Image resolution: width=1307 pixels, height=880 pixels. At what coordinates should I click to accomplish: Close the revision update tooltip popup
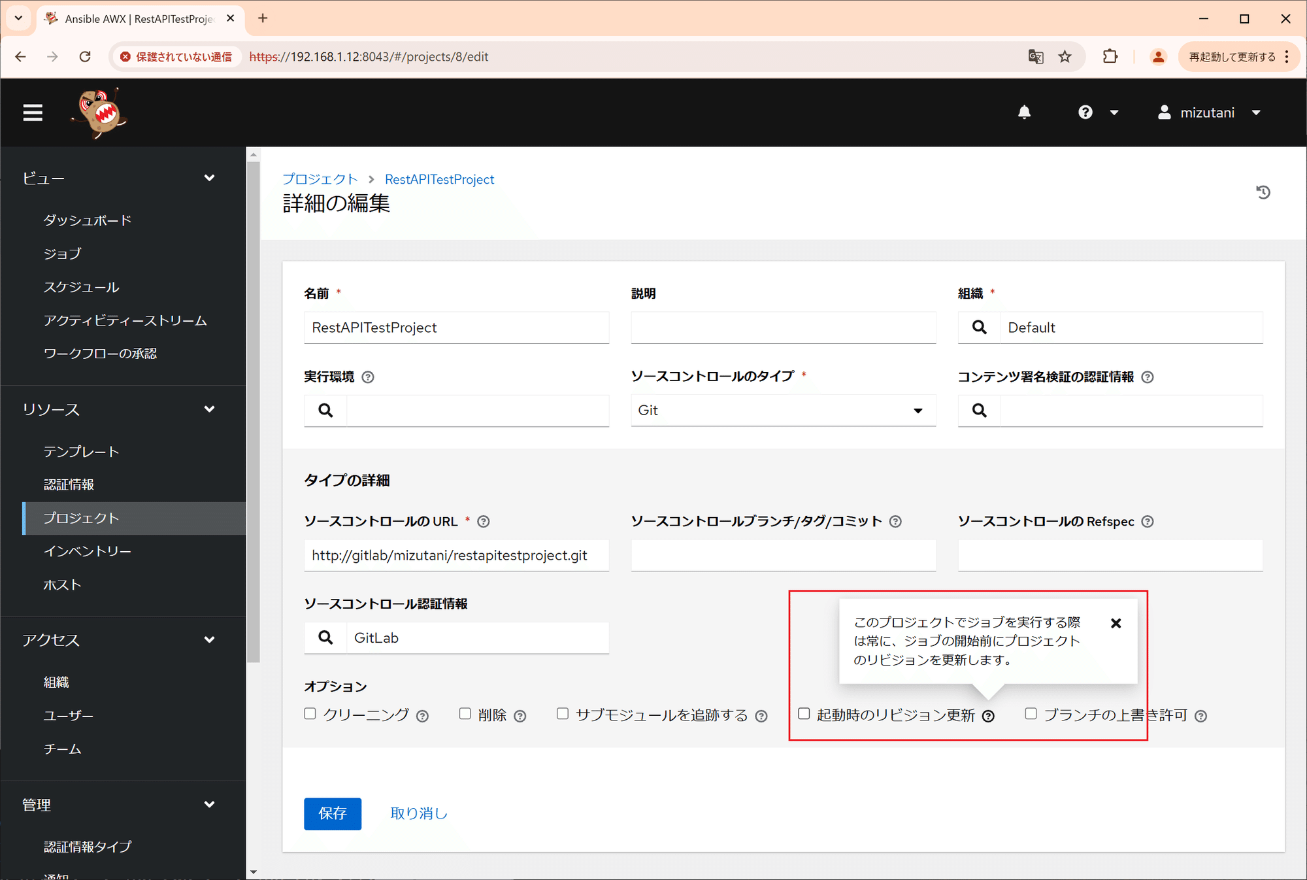[x=1116, y=623]
